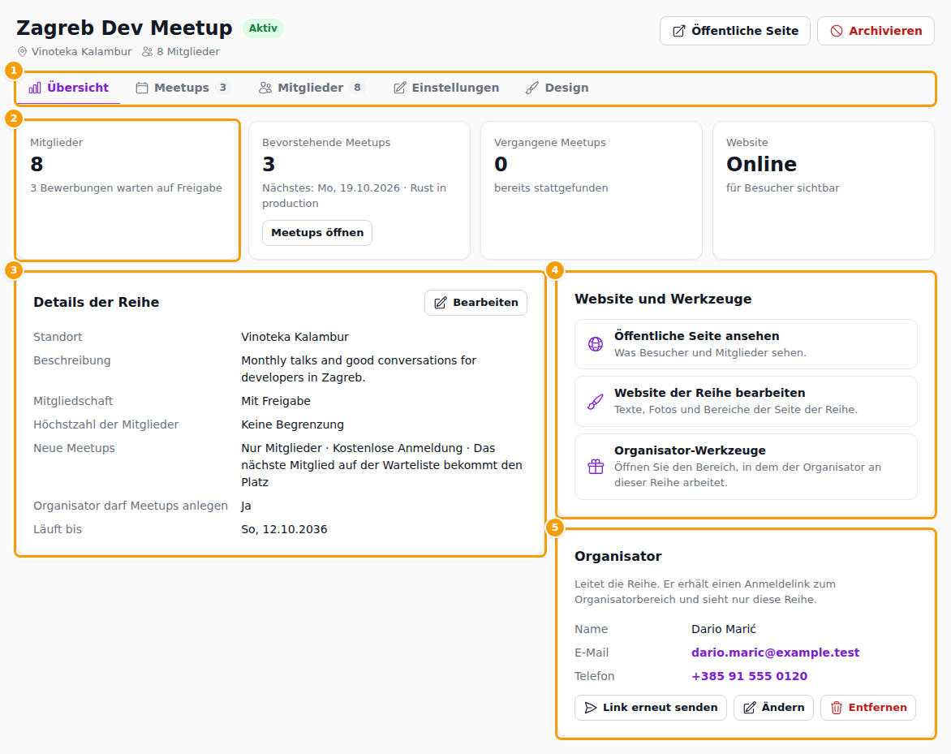Click the Meetups öffnen button

tap(317, 233)
